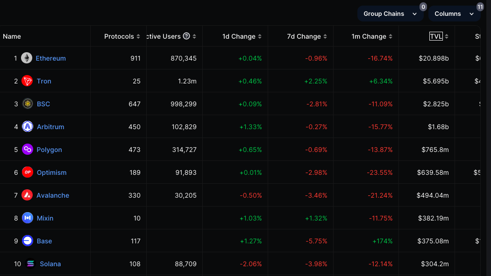This screenshot has width=491, height=276.
Task: Sort by the 7d Change column
Action: coord(306,36)
